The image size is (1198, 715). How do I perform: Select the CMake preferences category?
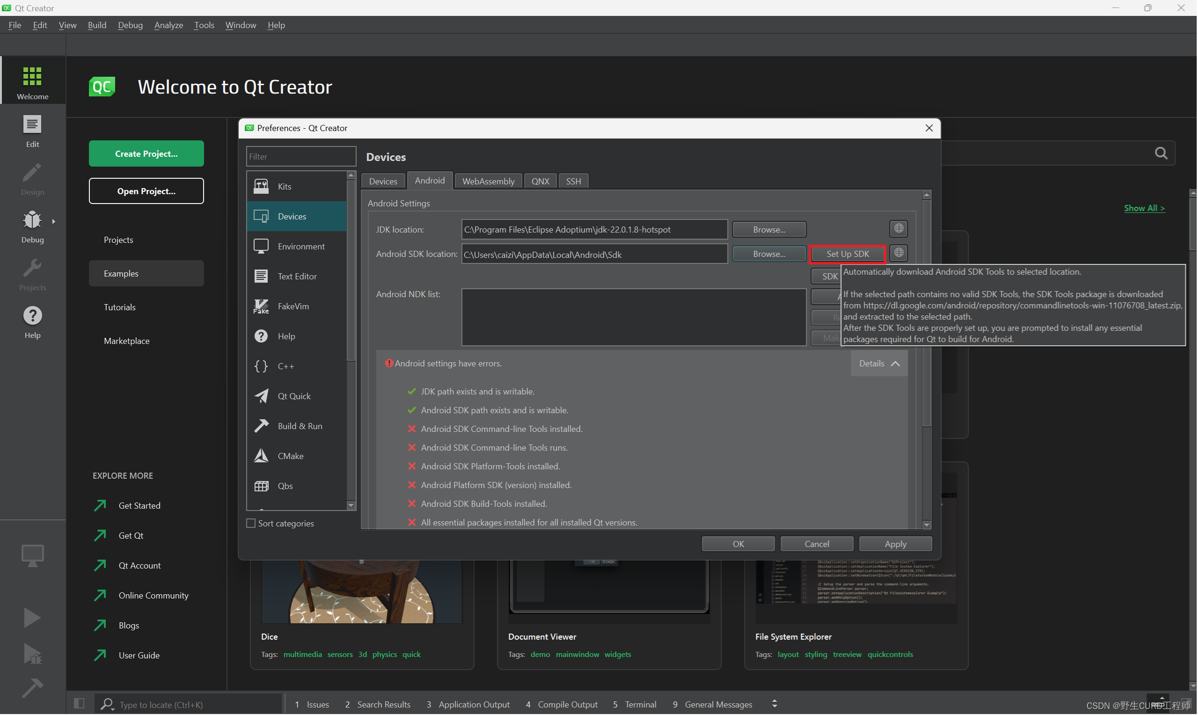click(x=297, y=456)
